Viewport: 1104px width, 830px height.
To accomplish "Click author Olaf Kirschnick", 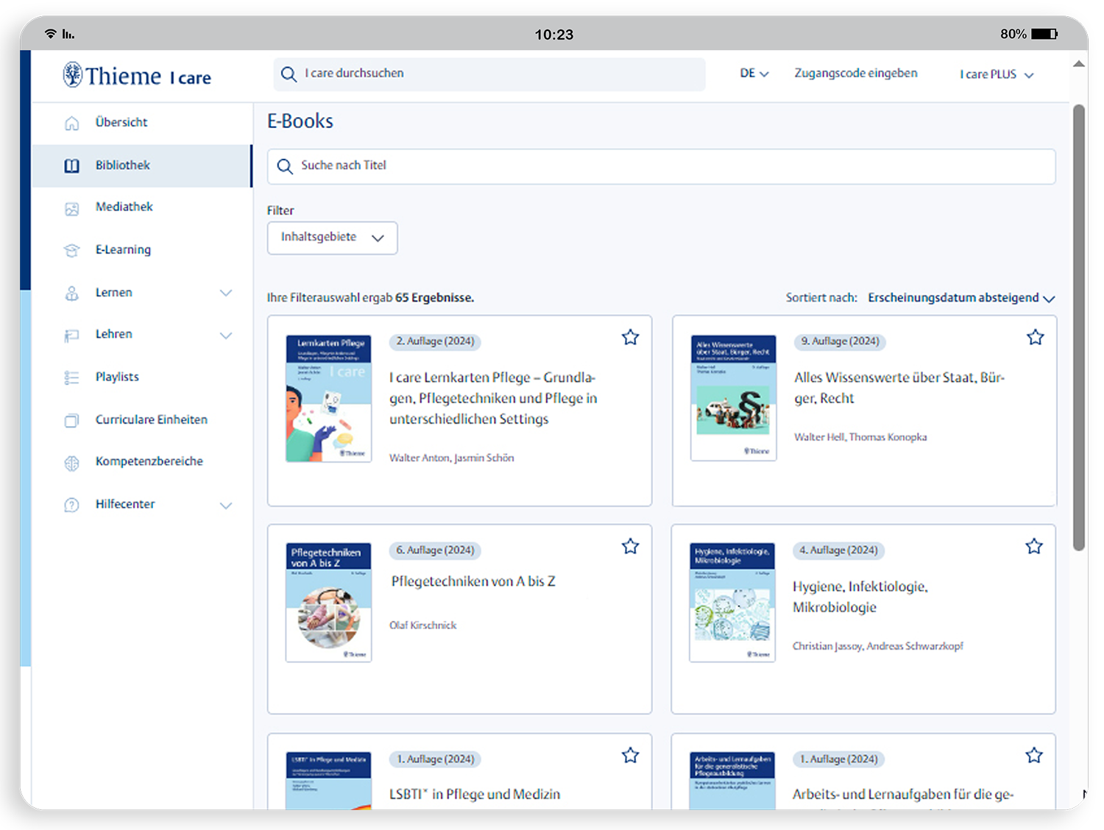I will pos(423,625).
